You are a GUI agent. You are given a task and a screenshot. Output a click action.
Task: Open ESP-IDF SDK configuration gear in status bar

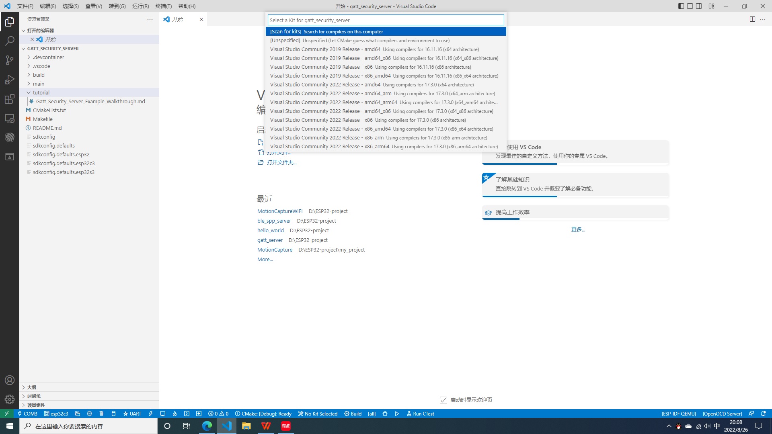(89, 414)
